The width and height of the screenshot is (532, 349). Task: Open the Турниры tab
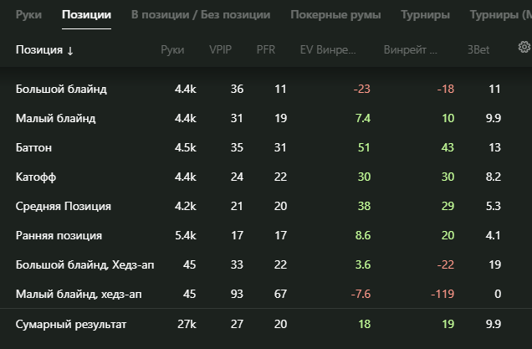tap(425, 15)
